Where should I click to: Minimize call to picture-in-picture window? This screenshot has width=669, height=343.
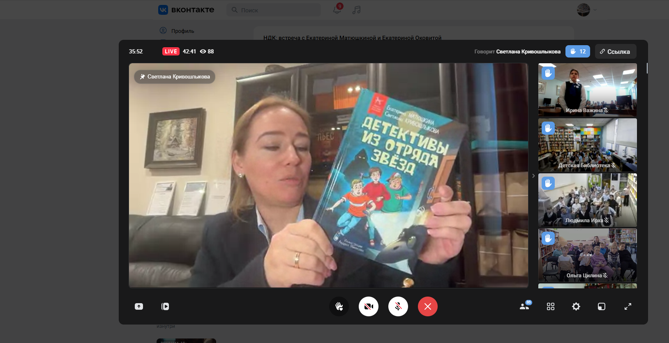[602, 306]
